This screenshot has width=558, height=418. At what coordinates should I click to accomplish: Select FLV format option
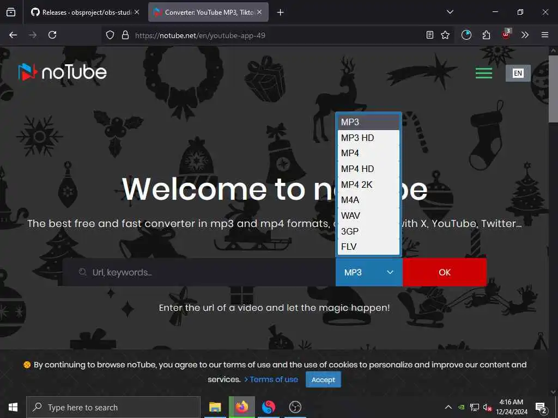[368, 247]
